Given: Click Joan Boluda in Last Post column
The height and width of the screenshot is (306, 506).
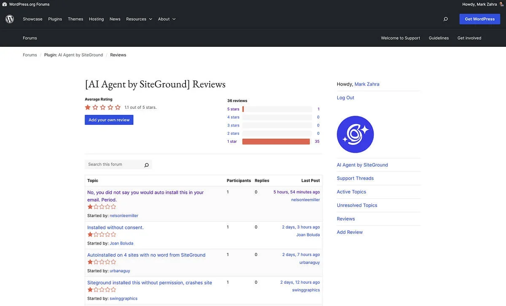Looking at the screenshot, I should 308,235.
